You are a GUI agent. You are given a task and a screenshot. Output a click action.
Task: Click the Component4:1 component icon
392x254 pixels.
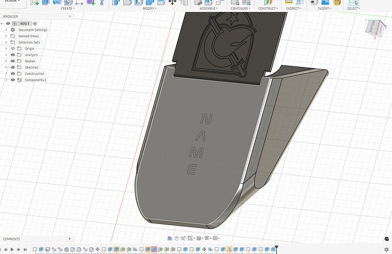pyautogui.click(x=19, y=80)
